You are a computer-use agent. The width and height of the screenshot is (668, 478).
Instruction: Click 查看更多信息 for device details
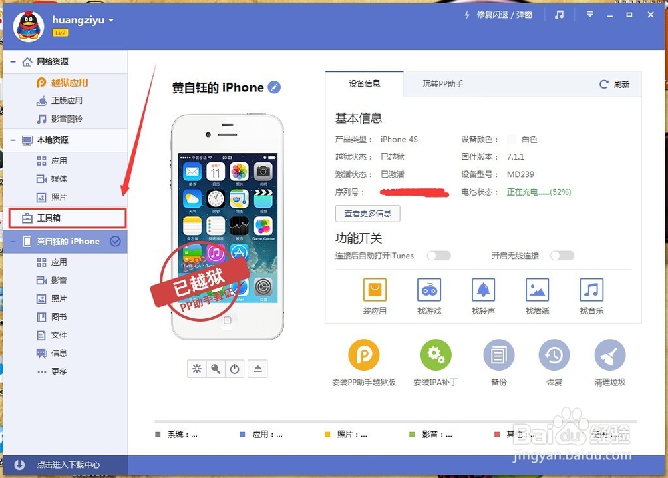tap(367, 214)
